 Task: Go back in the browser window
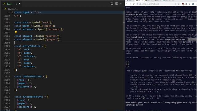127,4
